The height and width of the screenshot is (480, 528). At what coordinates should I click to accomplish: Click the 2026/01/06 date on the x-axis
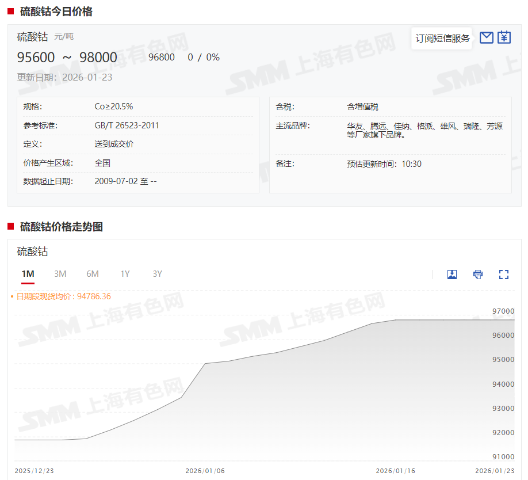click(x=205, y=471)
